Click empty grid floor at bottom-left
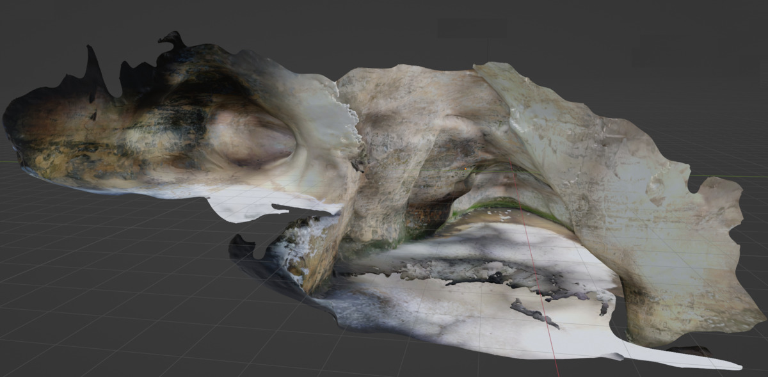The height and width of the screenshot is (377, 768). pyautogui.click(x=96, y=307)
